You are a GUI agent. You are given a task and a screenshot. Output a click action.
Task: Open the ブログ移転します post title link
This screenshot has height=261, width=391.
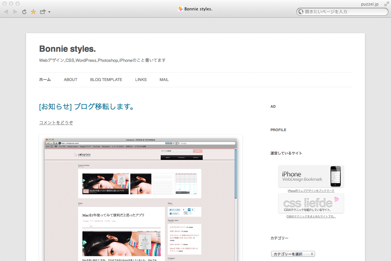pos(86,107)
